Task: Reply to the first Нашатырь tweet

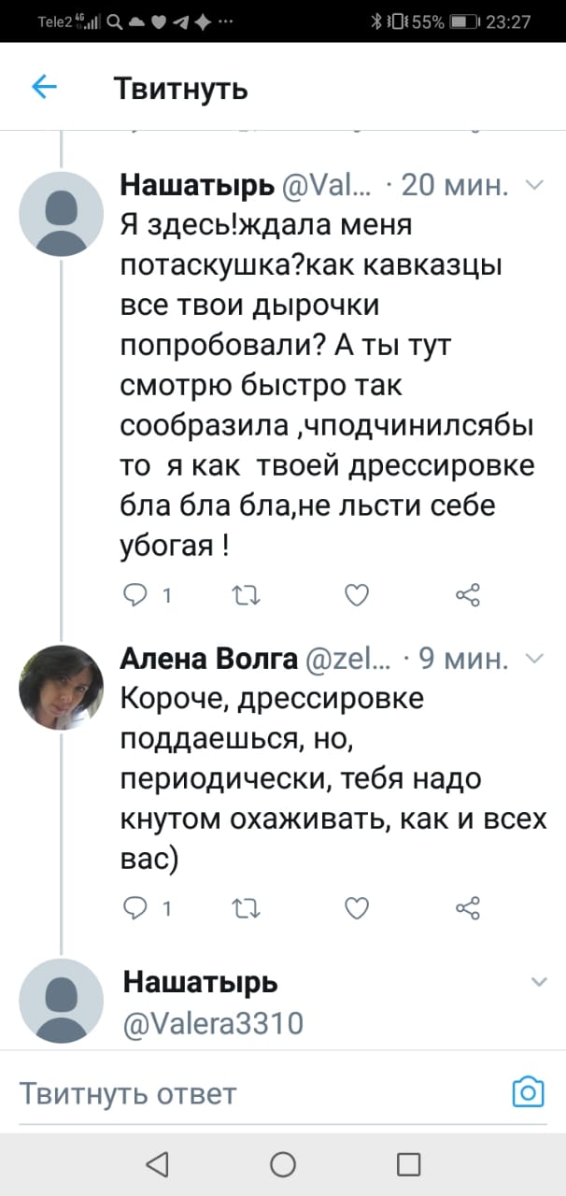Action: [x=138, y=594]
